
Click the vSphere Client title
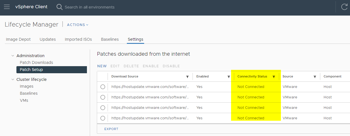[x=31, y=7]
